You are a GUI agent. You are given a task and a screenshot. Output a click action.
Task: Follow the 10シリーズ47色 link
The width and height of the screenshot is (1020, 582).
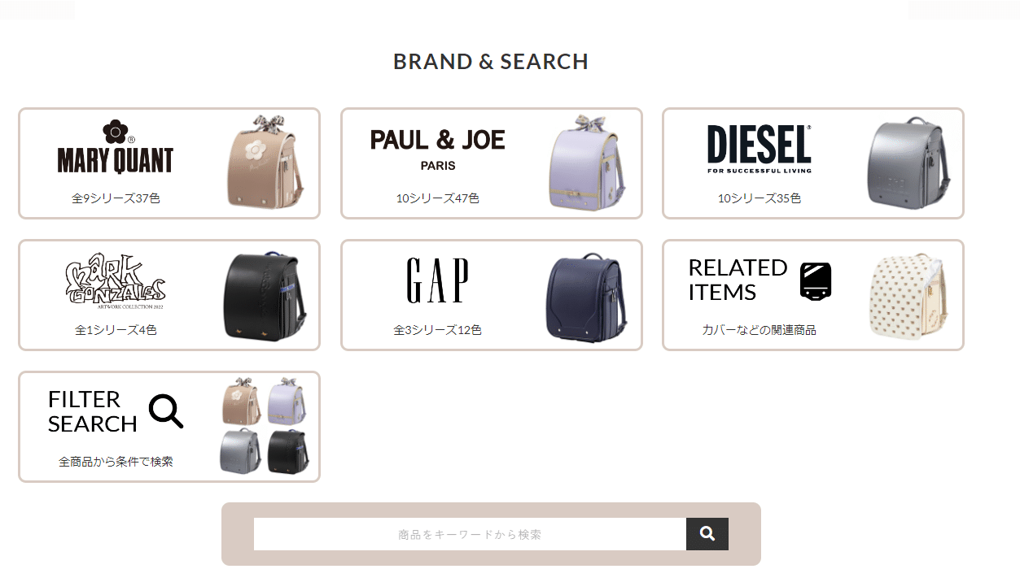point(438,198)
